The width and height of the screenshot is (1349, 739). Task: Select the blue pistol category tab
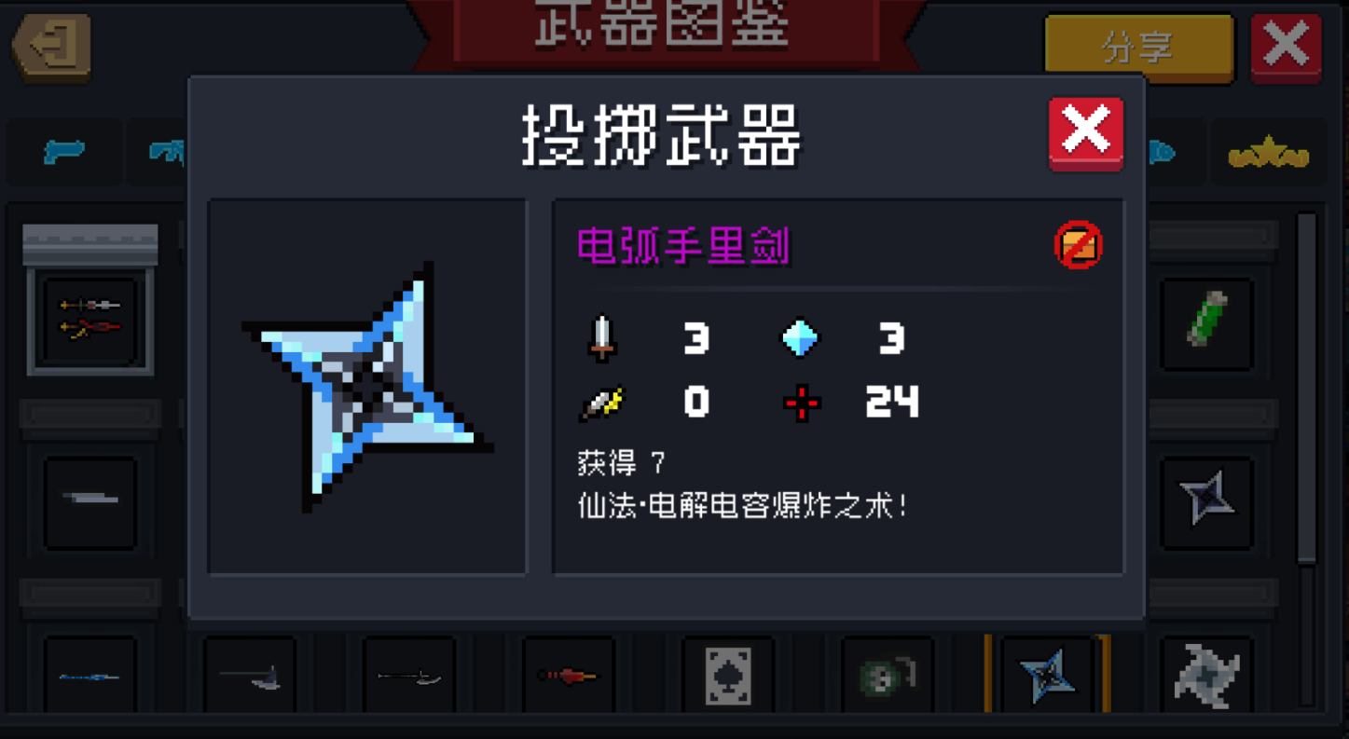click(64, 151)
